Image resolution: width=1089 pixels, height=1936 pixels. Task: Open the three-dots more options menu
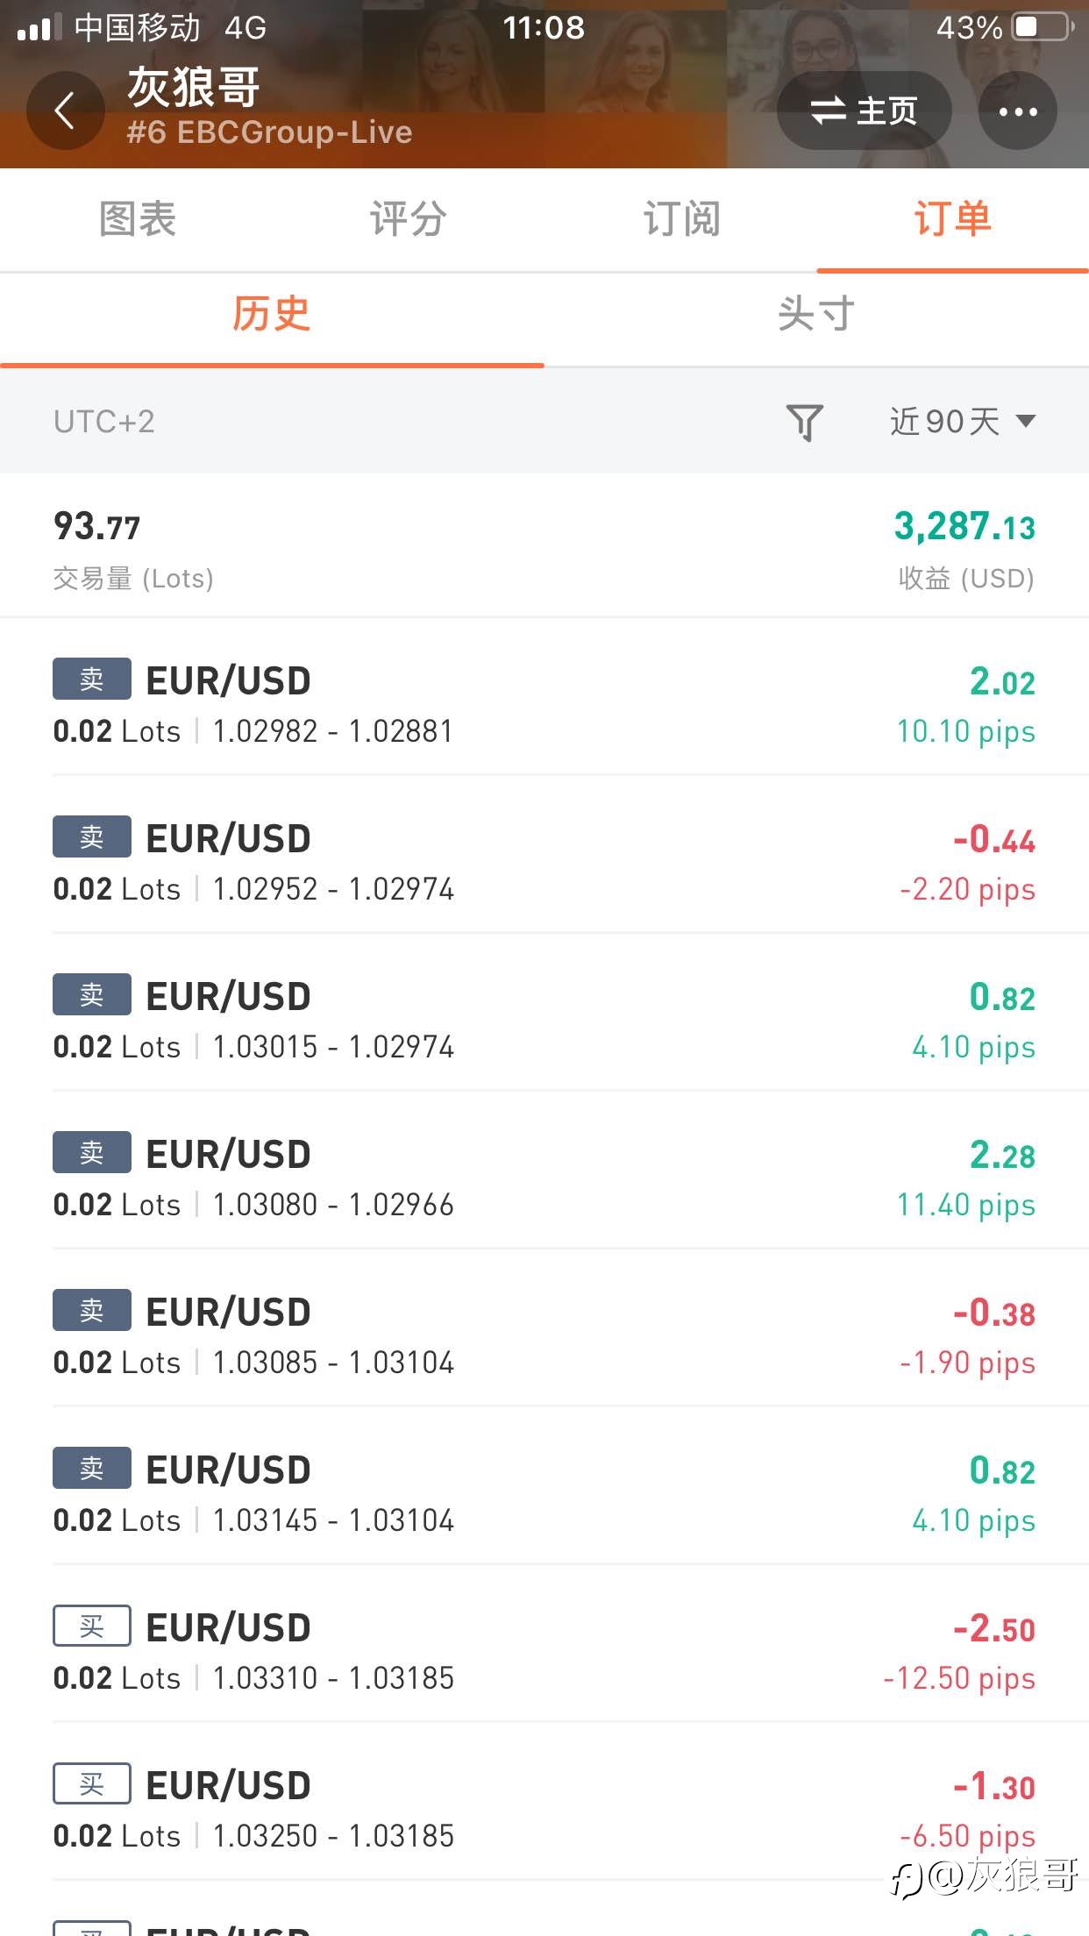click(1017, 110)
